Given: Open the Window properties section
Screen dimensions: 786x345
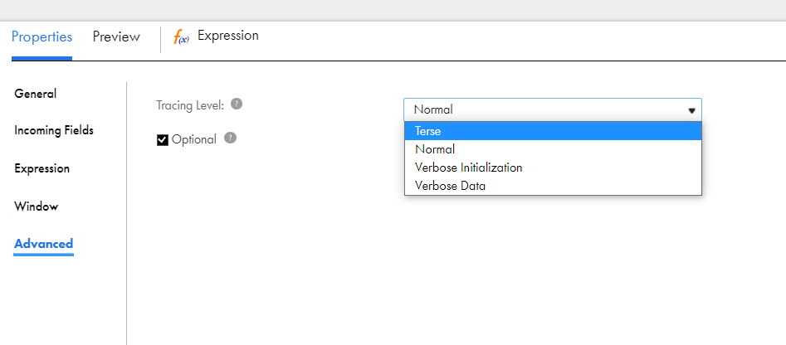Looking at the screenshot, I should (x=36, y=207).
